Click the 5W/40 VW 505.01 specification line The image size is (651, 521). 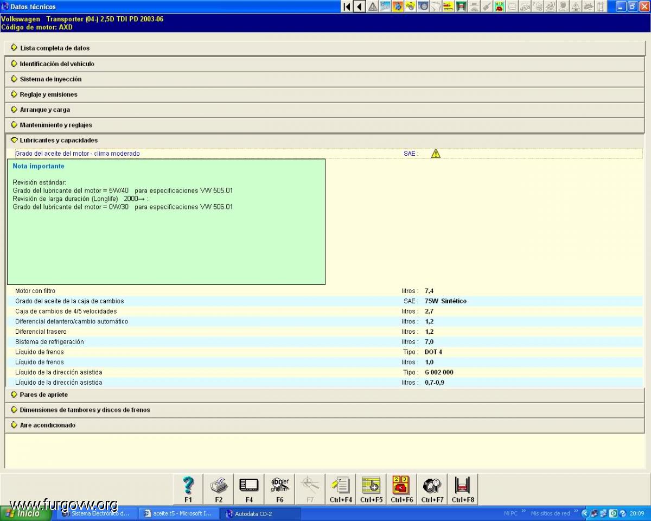[x=123, y=190]
